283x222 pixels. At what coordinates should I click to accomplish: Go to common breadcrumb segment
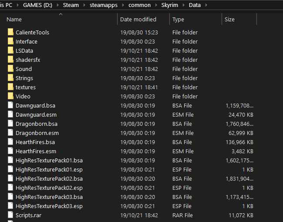point(139,5)
